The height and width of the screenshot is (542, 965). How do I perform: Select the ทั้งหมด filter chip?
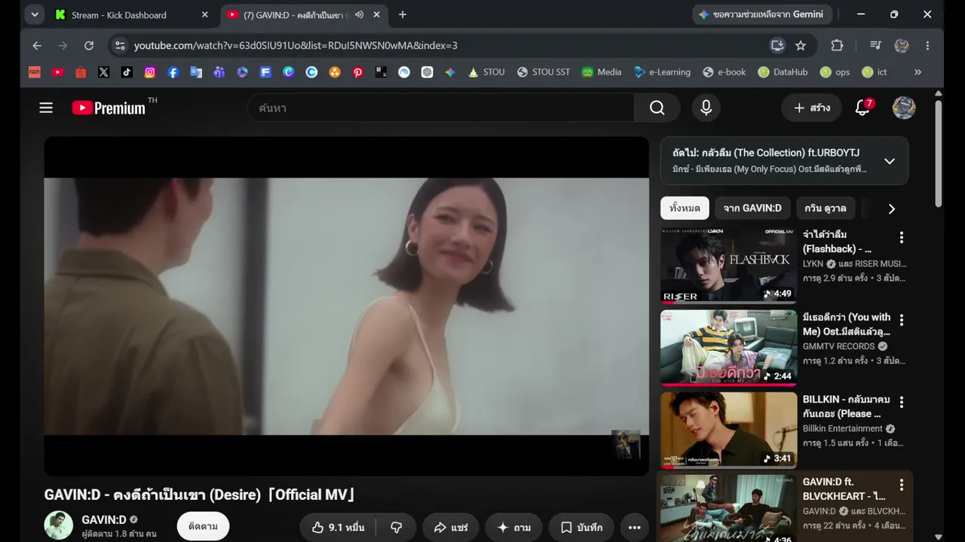pyautogui.click(x=685, y=209)
